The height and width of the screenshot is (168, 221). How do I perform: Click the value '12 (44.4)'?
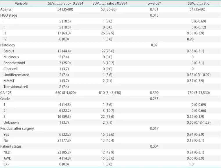coord(64,51)
